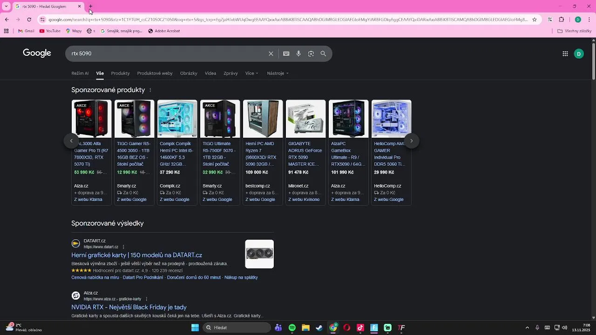Switch to Režim AI tab
596x335 pixels.
pyautogui.click(x=80, y=74)
